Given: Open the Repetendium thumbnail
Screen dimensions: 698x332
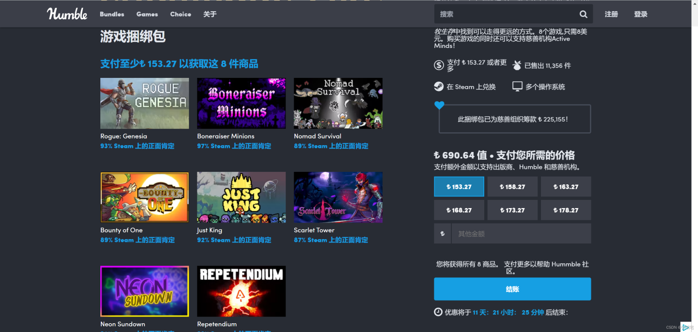Looking at the screenshot, I should coord(241,291).
